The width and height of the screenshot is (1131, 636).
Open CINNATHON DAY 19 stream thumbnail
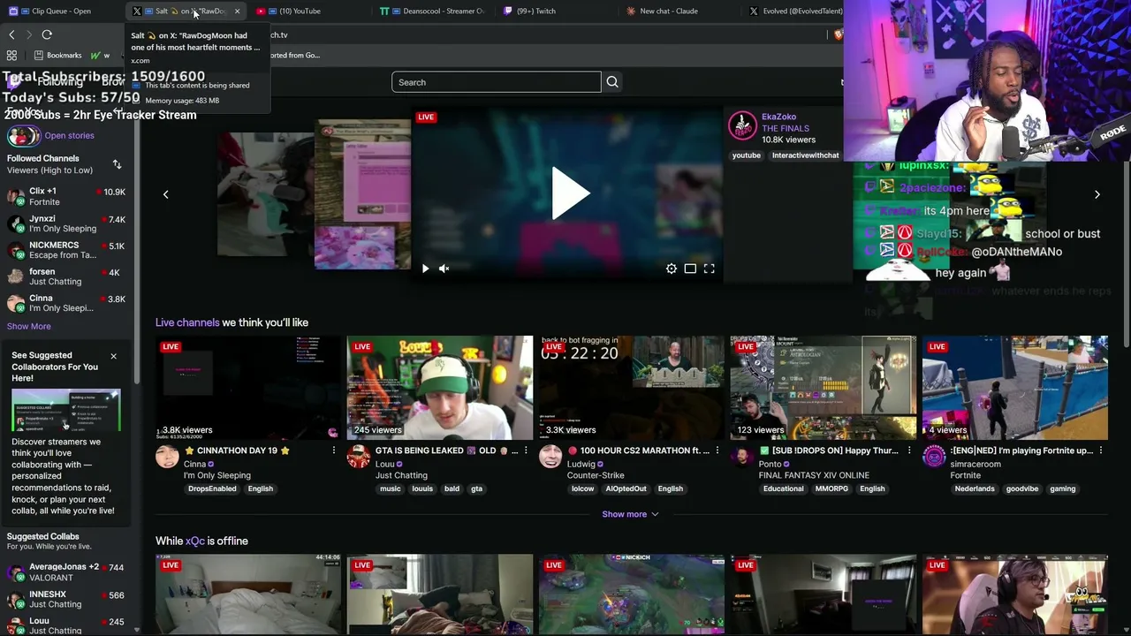tap(248, 387)
